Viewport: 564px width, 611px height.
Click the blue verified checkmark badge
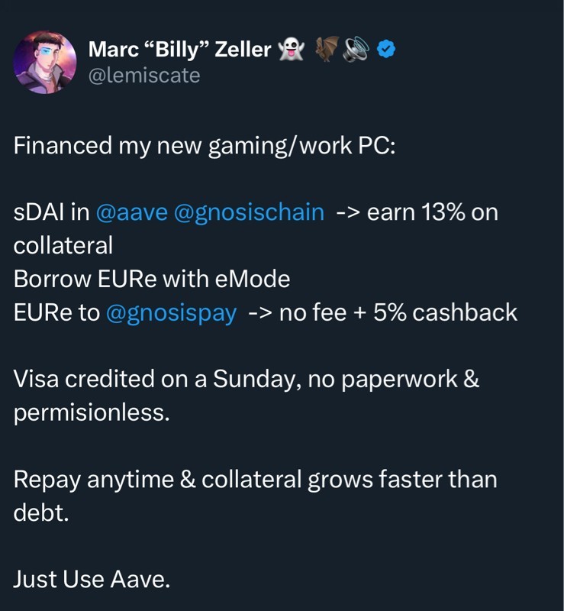[387, 50]
